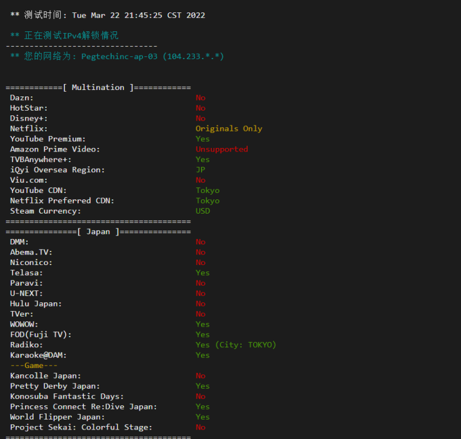Click the YouTube CDN 'Tokyo' value

point(207,191)
